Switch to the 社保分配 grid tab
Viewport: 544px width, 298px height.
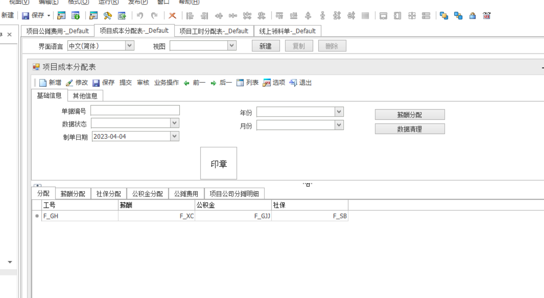109,194
